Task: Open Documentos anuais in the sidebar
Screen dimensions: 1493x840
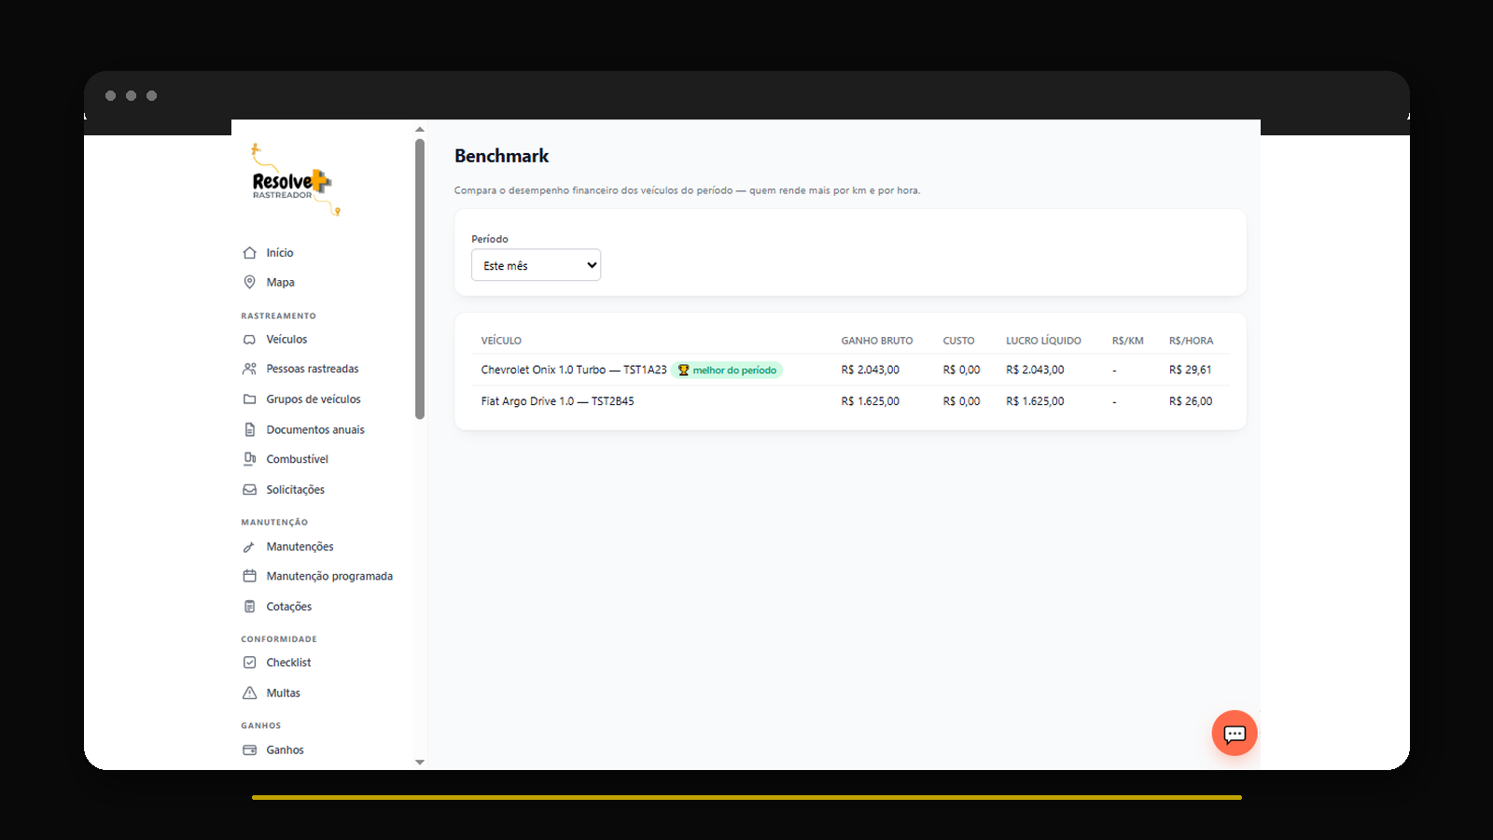Action: [x=315, y=429]
